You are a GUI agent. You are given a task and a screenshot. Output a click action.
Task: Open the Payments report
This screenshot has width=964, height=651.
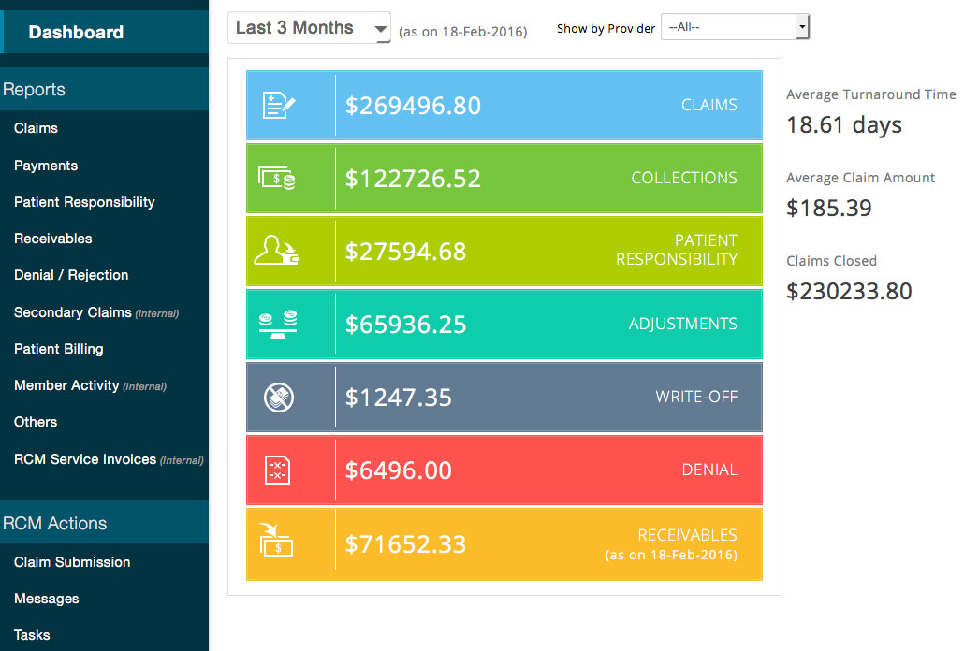pyautogui.click(x=43, y=166)
